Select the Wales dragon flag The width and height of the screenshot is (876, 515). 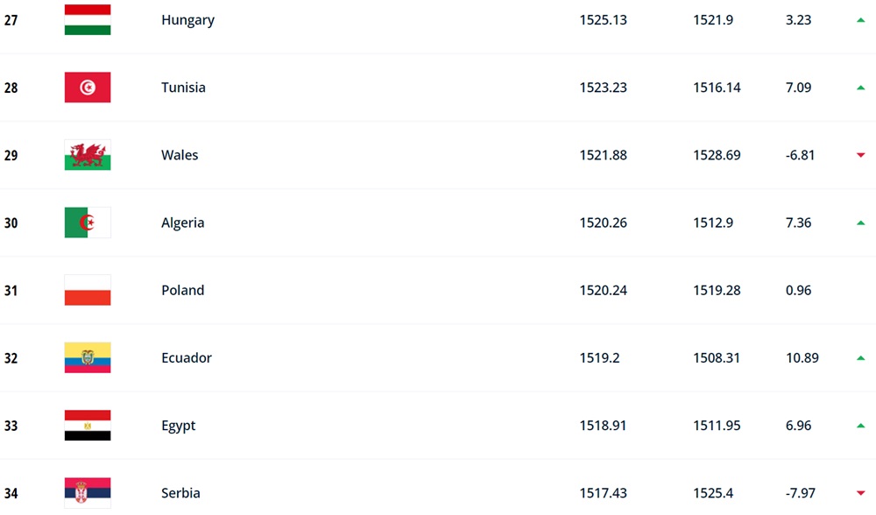coord(87,155)
